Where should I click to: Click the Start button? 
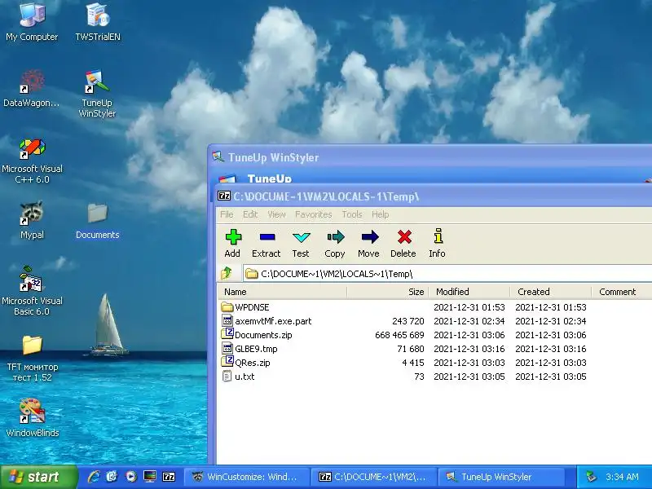[x=38, y=477]
